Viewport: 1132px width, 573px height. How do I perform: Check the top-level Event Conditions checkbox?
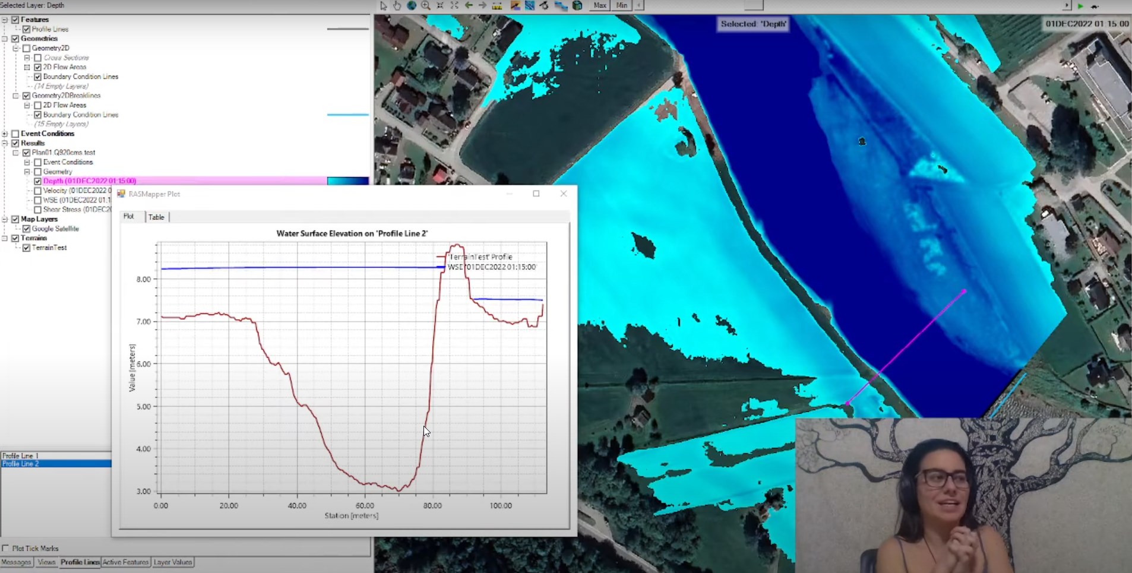[x=15, y=134]
